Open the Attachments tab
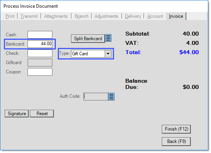This screenshot has height=153, width=211. [x=56, y=16]
